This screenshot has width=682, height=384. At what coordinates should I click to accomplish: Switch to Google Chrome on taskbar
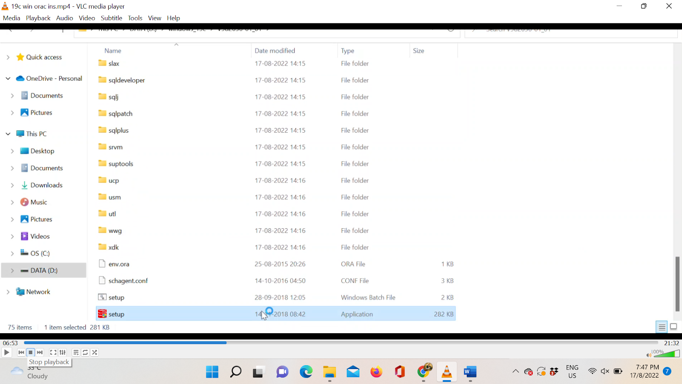[x=424, y=371]
